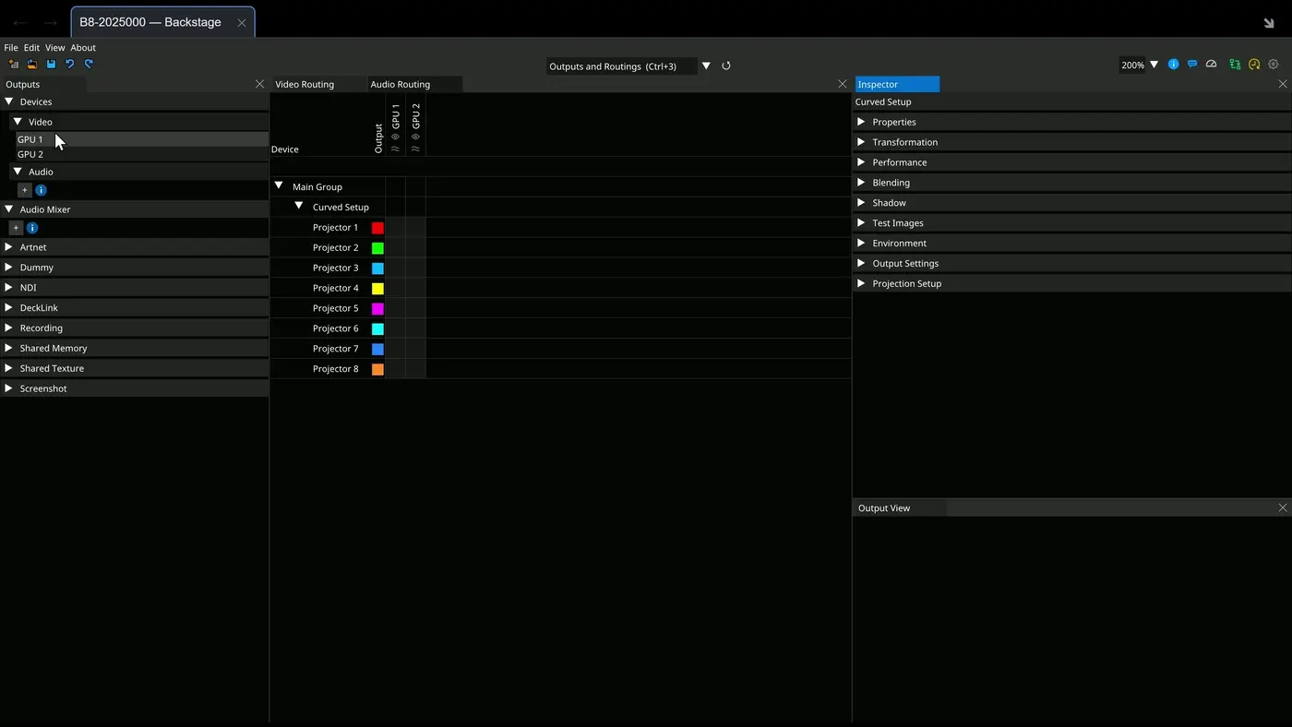This screenshot has height=727, width=1292.
Task: Click the wave icon in GPU 2 column header
Action: 415,149
